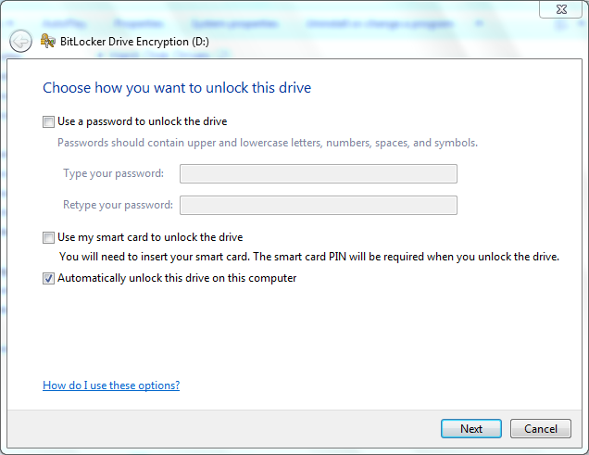Uncheck the automatic unlock checkbox

[x=48, y=278]
